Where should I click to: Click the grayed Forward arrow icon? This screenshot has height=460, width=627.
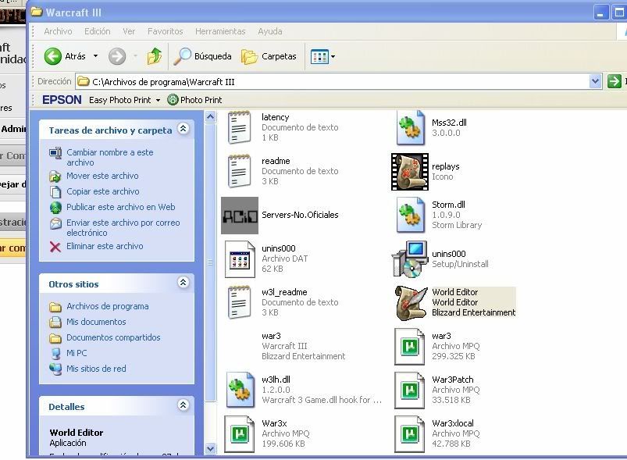[x=117, y=56]
